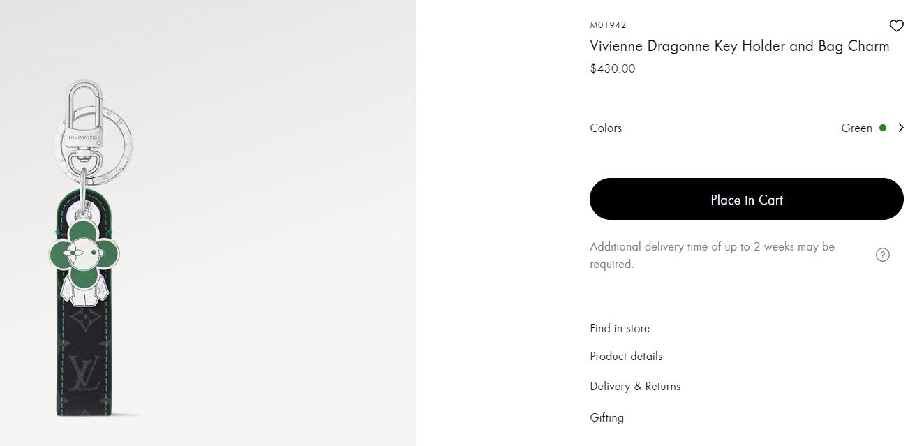Click the $430.00 price text
Viewport: 917px width, 446px height.
tap(612, 68)
